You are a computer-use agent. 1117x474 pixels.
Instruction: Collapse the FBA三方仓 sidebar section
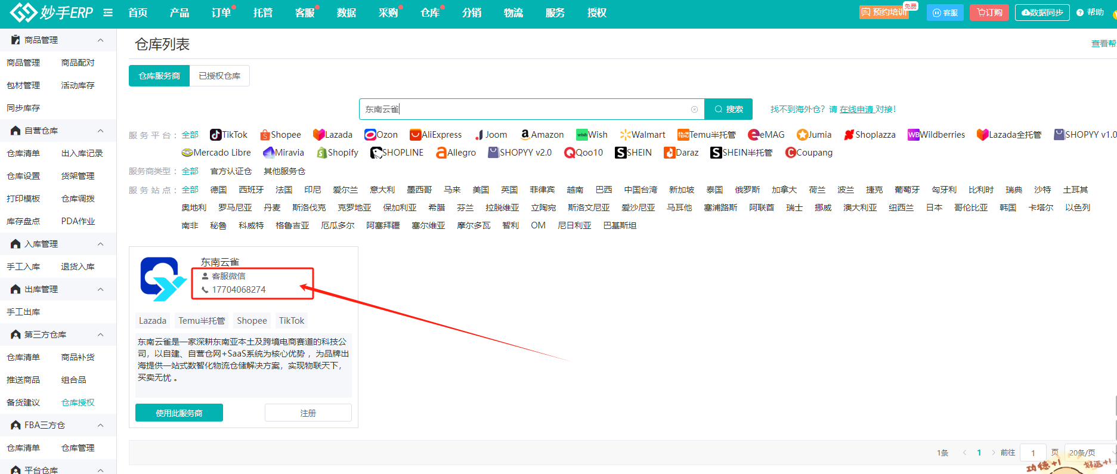click(x=100, y=425)
